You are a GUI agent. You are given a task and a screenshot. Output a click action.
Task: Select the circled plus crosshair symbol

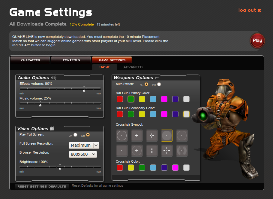tap(137, 151)
